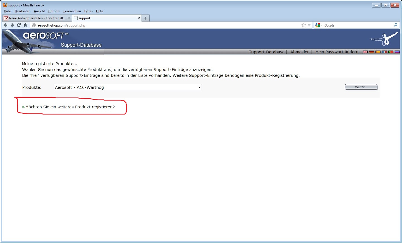The height and width of the screenshot is (243, 402).
Task: Close the Firefox window
Action: [395, 5]
